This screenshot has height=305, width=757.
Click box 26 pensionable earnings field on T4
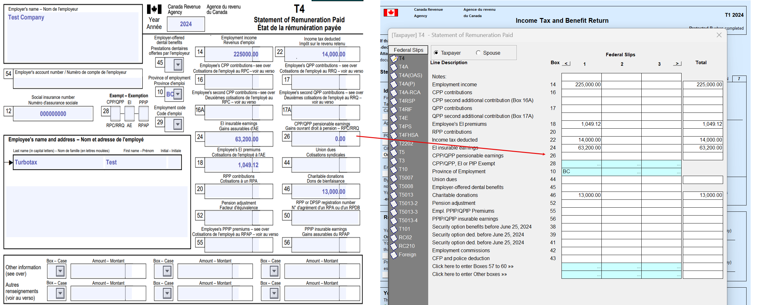326,139
